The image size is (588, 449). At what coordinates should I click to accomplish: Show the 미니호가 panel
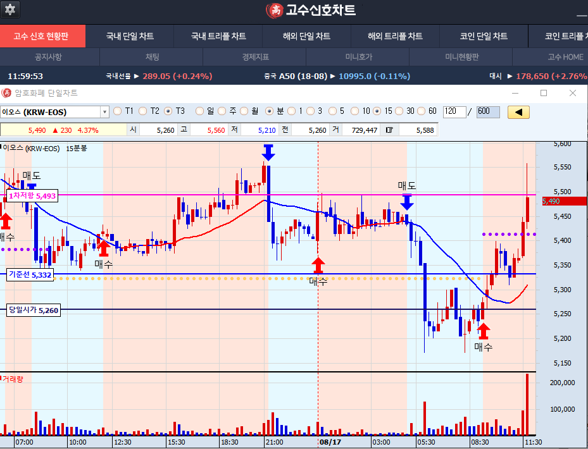point(358,57)
